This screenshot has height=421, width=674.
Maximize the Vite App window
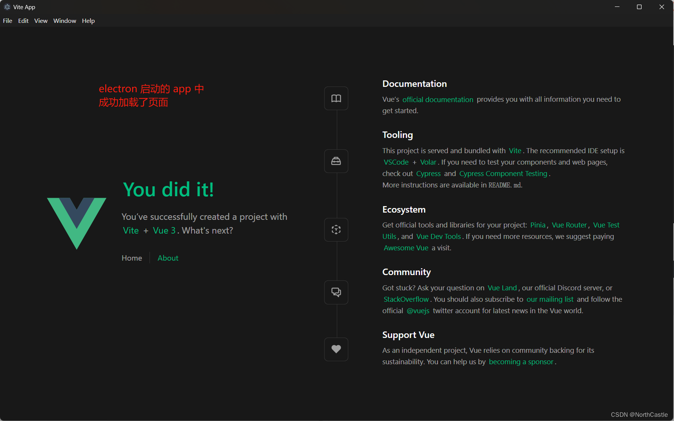[x=639, y=7]
